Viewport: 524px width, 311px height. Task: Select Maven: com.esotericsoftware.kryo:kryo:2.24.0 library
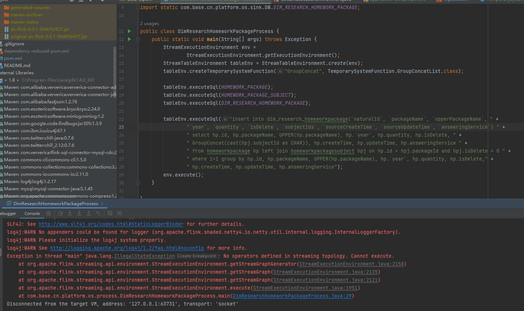(52, 109)
